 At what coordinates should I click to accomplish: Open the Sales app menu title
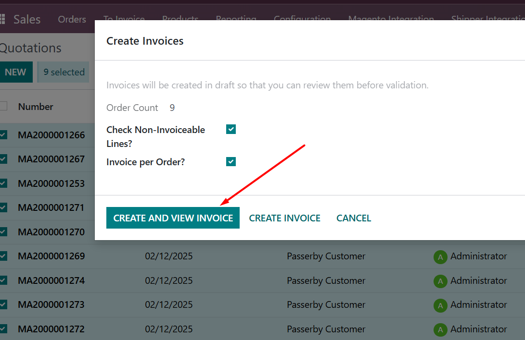[27, 19]
